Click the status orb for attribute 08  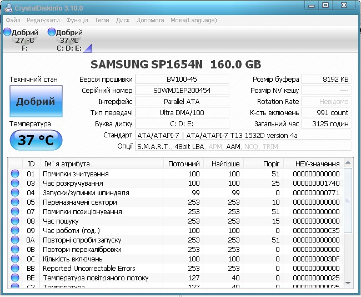pos(15,221)
